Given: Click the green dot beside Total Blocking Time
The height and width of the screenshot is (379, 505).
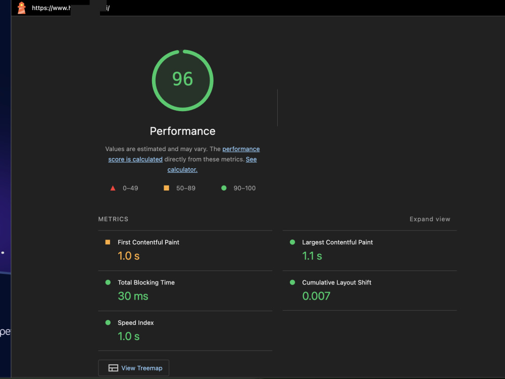Looking at the screenshot, I should [108, 282].
